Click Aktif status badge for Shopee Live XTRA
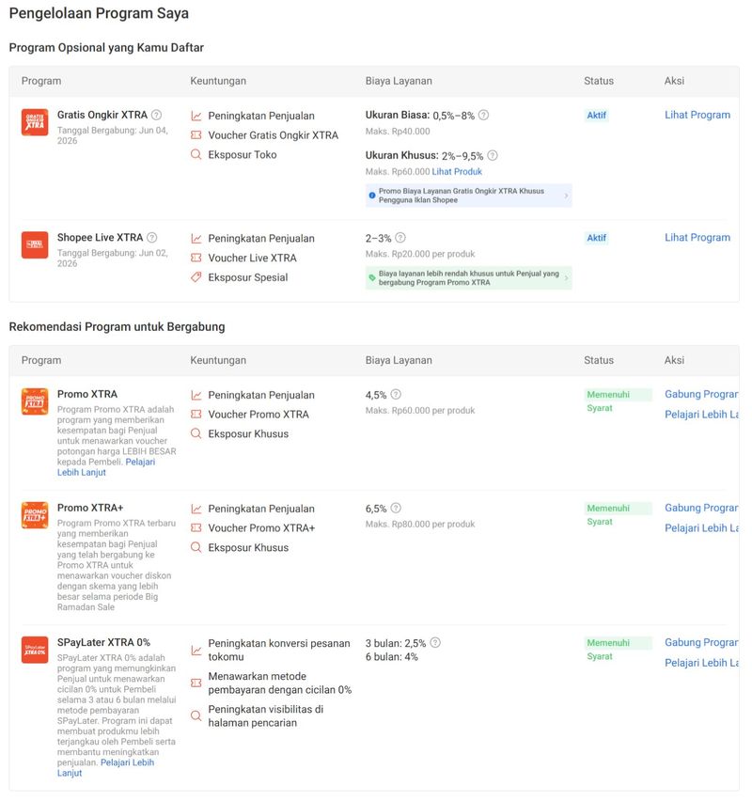This screenshot has width=752, height=801. (x=596, y=238)
